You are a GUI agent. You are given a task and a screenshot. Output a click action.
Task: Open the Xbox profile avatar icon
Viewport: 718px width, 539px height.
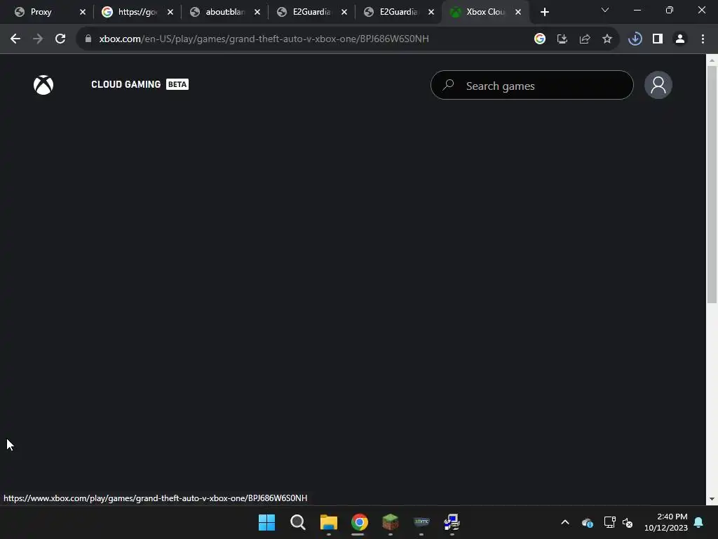click(658, 85)
